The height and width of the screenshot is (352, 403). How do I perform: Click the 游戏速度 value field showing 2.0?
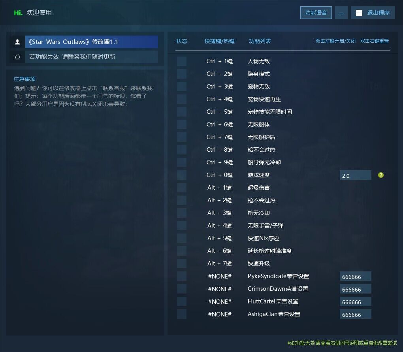coord(356,175)
